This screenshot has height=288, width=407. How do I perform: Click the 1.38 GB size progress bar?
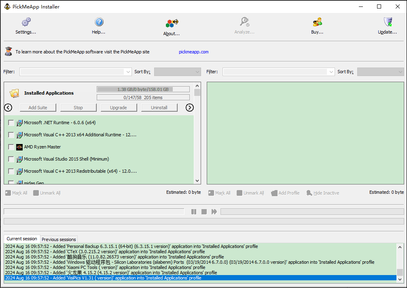click(143, 89)
